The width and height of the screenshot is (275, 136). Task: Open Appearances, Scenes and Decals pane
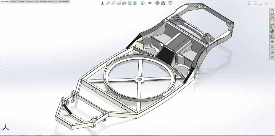tap(272, 31)
